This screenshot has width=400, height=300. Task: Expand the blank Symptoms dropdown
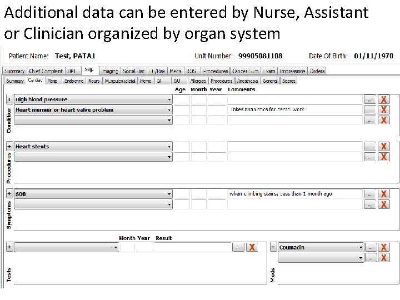click(93, 204)
